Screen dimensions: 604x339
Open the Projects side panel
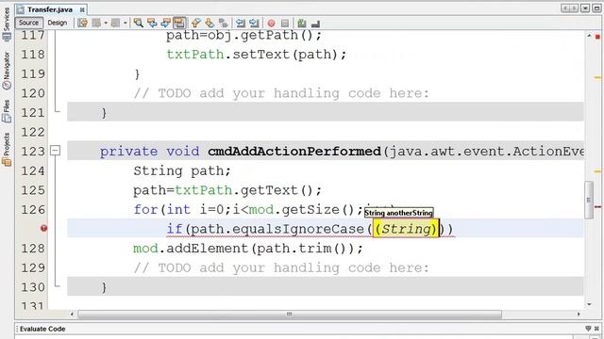(x=7, y=149)
